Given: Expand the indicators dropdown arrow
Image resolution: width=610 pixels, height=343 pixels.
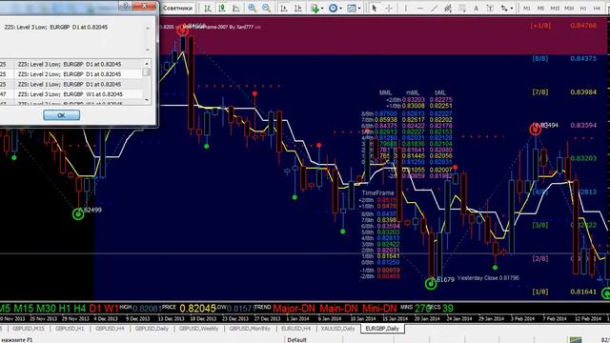Looking at the screenshot, I should pyautogui.click(x=322, y=9).
